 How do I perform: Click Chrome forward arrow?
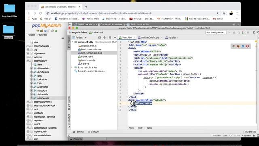click(35, 13)
